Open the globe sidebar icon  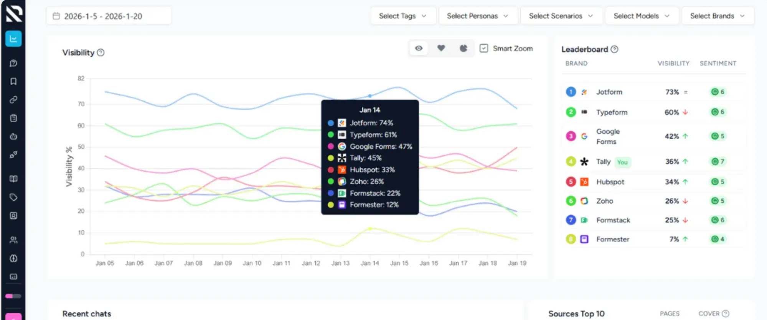pos(13,258)
